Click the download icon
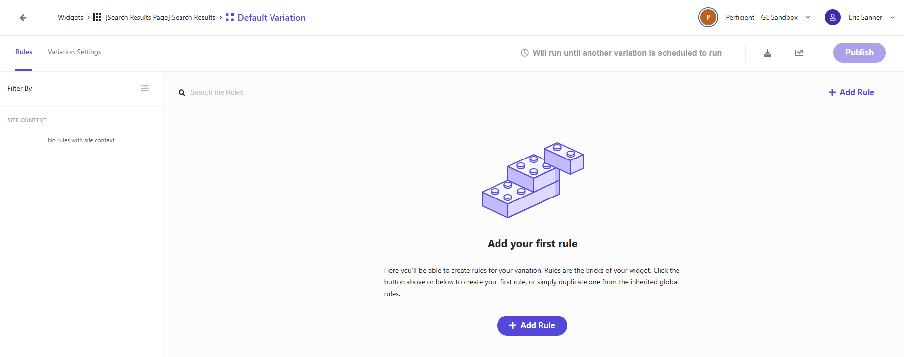904x357 pixels. [x=768, y=53]
